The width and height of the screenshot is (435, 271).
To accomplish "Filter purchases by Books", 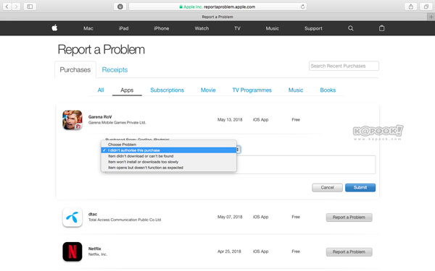I will point(328,90).
